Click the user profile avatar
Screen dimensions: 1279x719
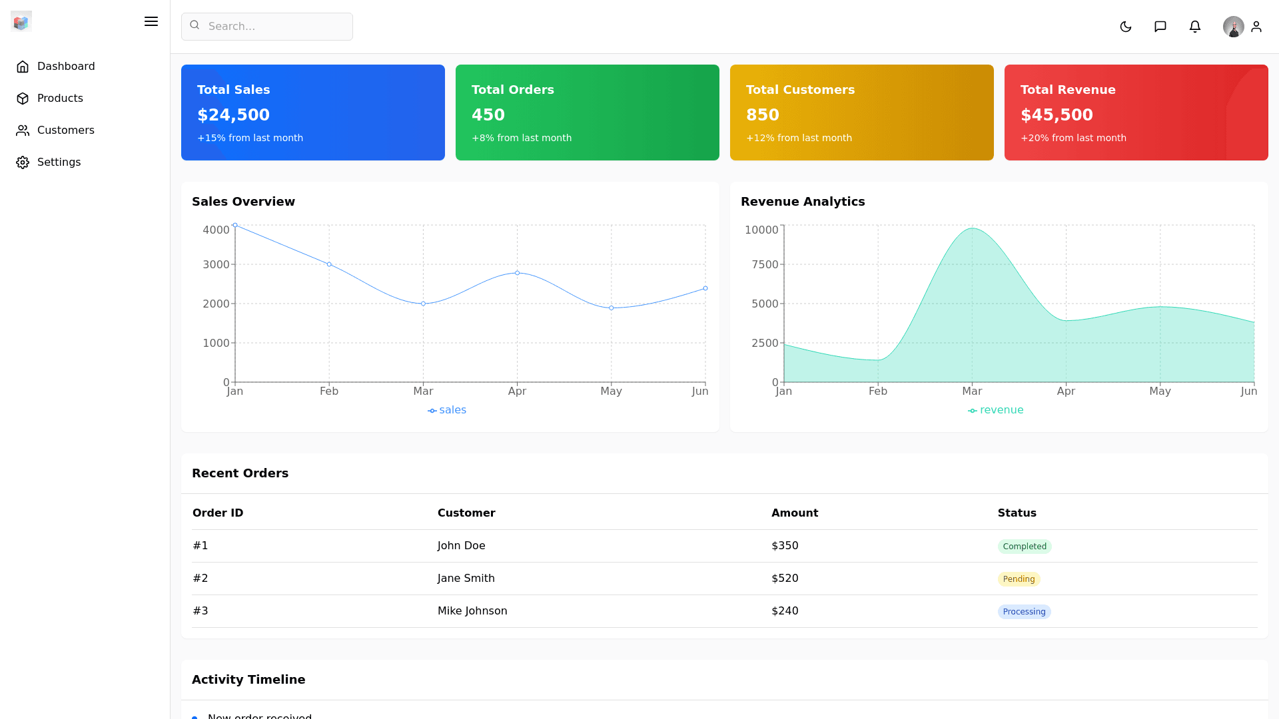(x=1233, y=27)
